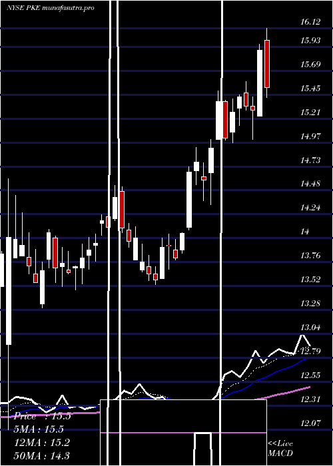Select the 15.21 price axis label
333x466 pixels.
310,113
